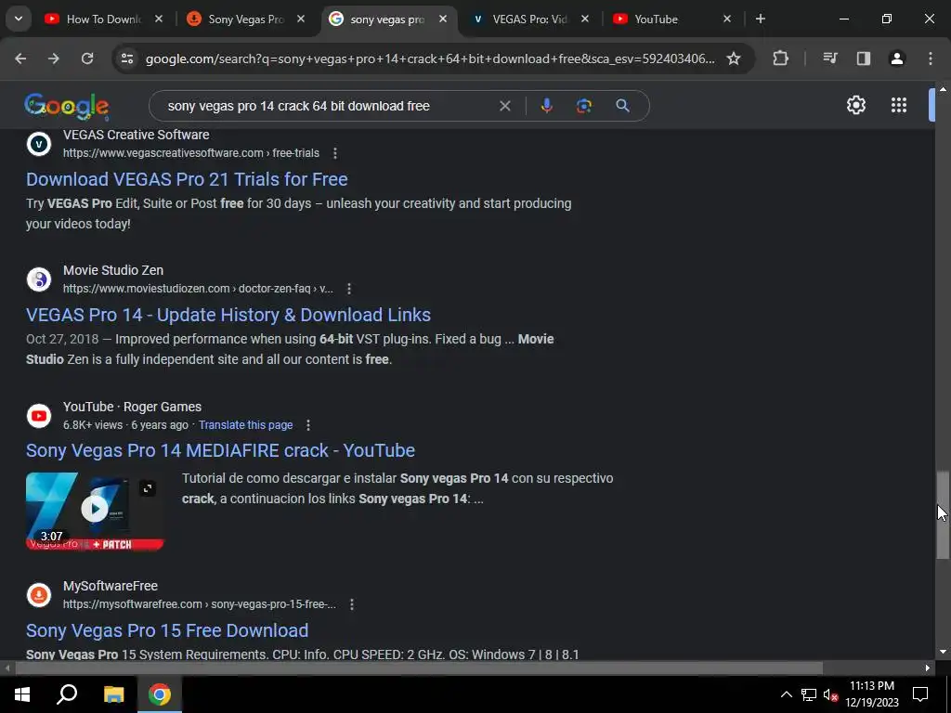The height and width of the screenshot is (713, 951).
Task: Open the tab search dropdown arrow
Action: [x=19, y=19]
